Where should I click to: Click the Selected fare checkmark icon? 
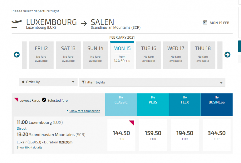[x=44, y=100]
